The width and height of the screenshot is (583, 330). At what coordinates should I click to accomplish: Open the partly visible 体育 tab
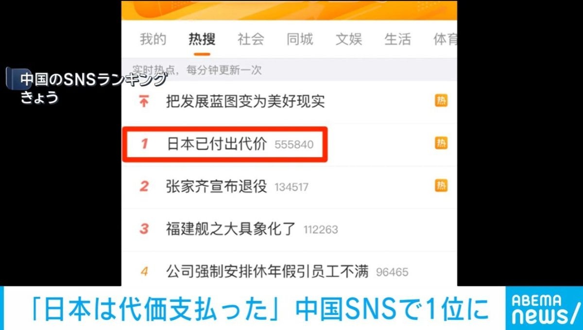point(446,39)
